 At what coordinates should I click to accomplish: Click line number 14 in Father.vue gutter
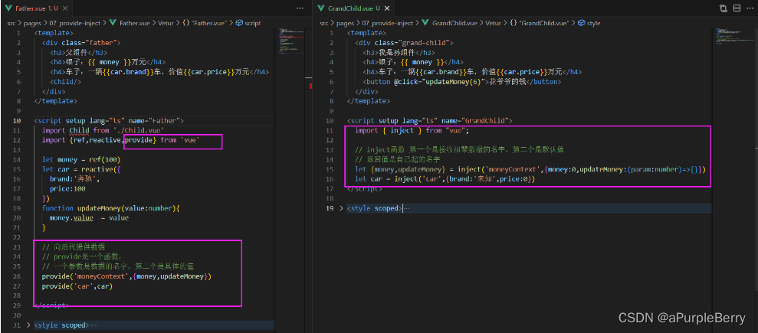17,160
